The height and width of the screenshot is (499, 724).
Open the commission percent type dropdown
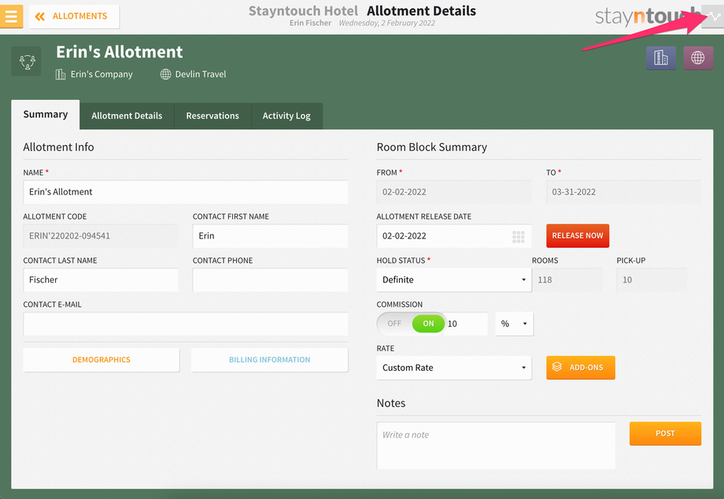click(515, 323)
